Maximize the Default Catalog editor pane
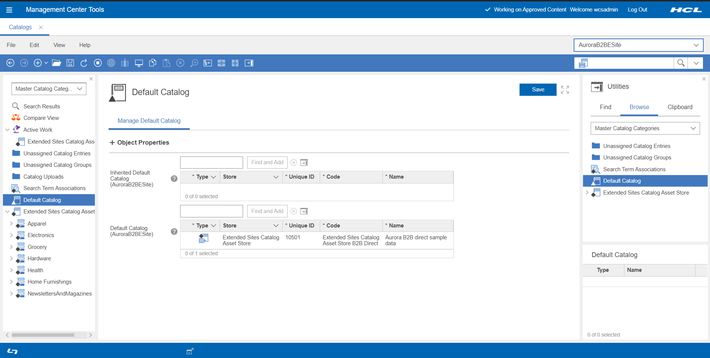The image size is (710, 358). (x=565, y=90)
